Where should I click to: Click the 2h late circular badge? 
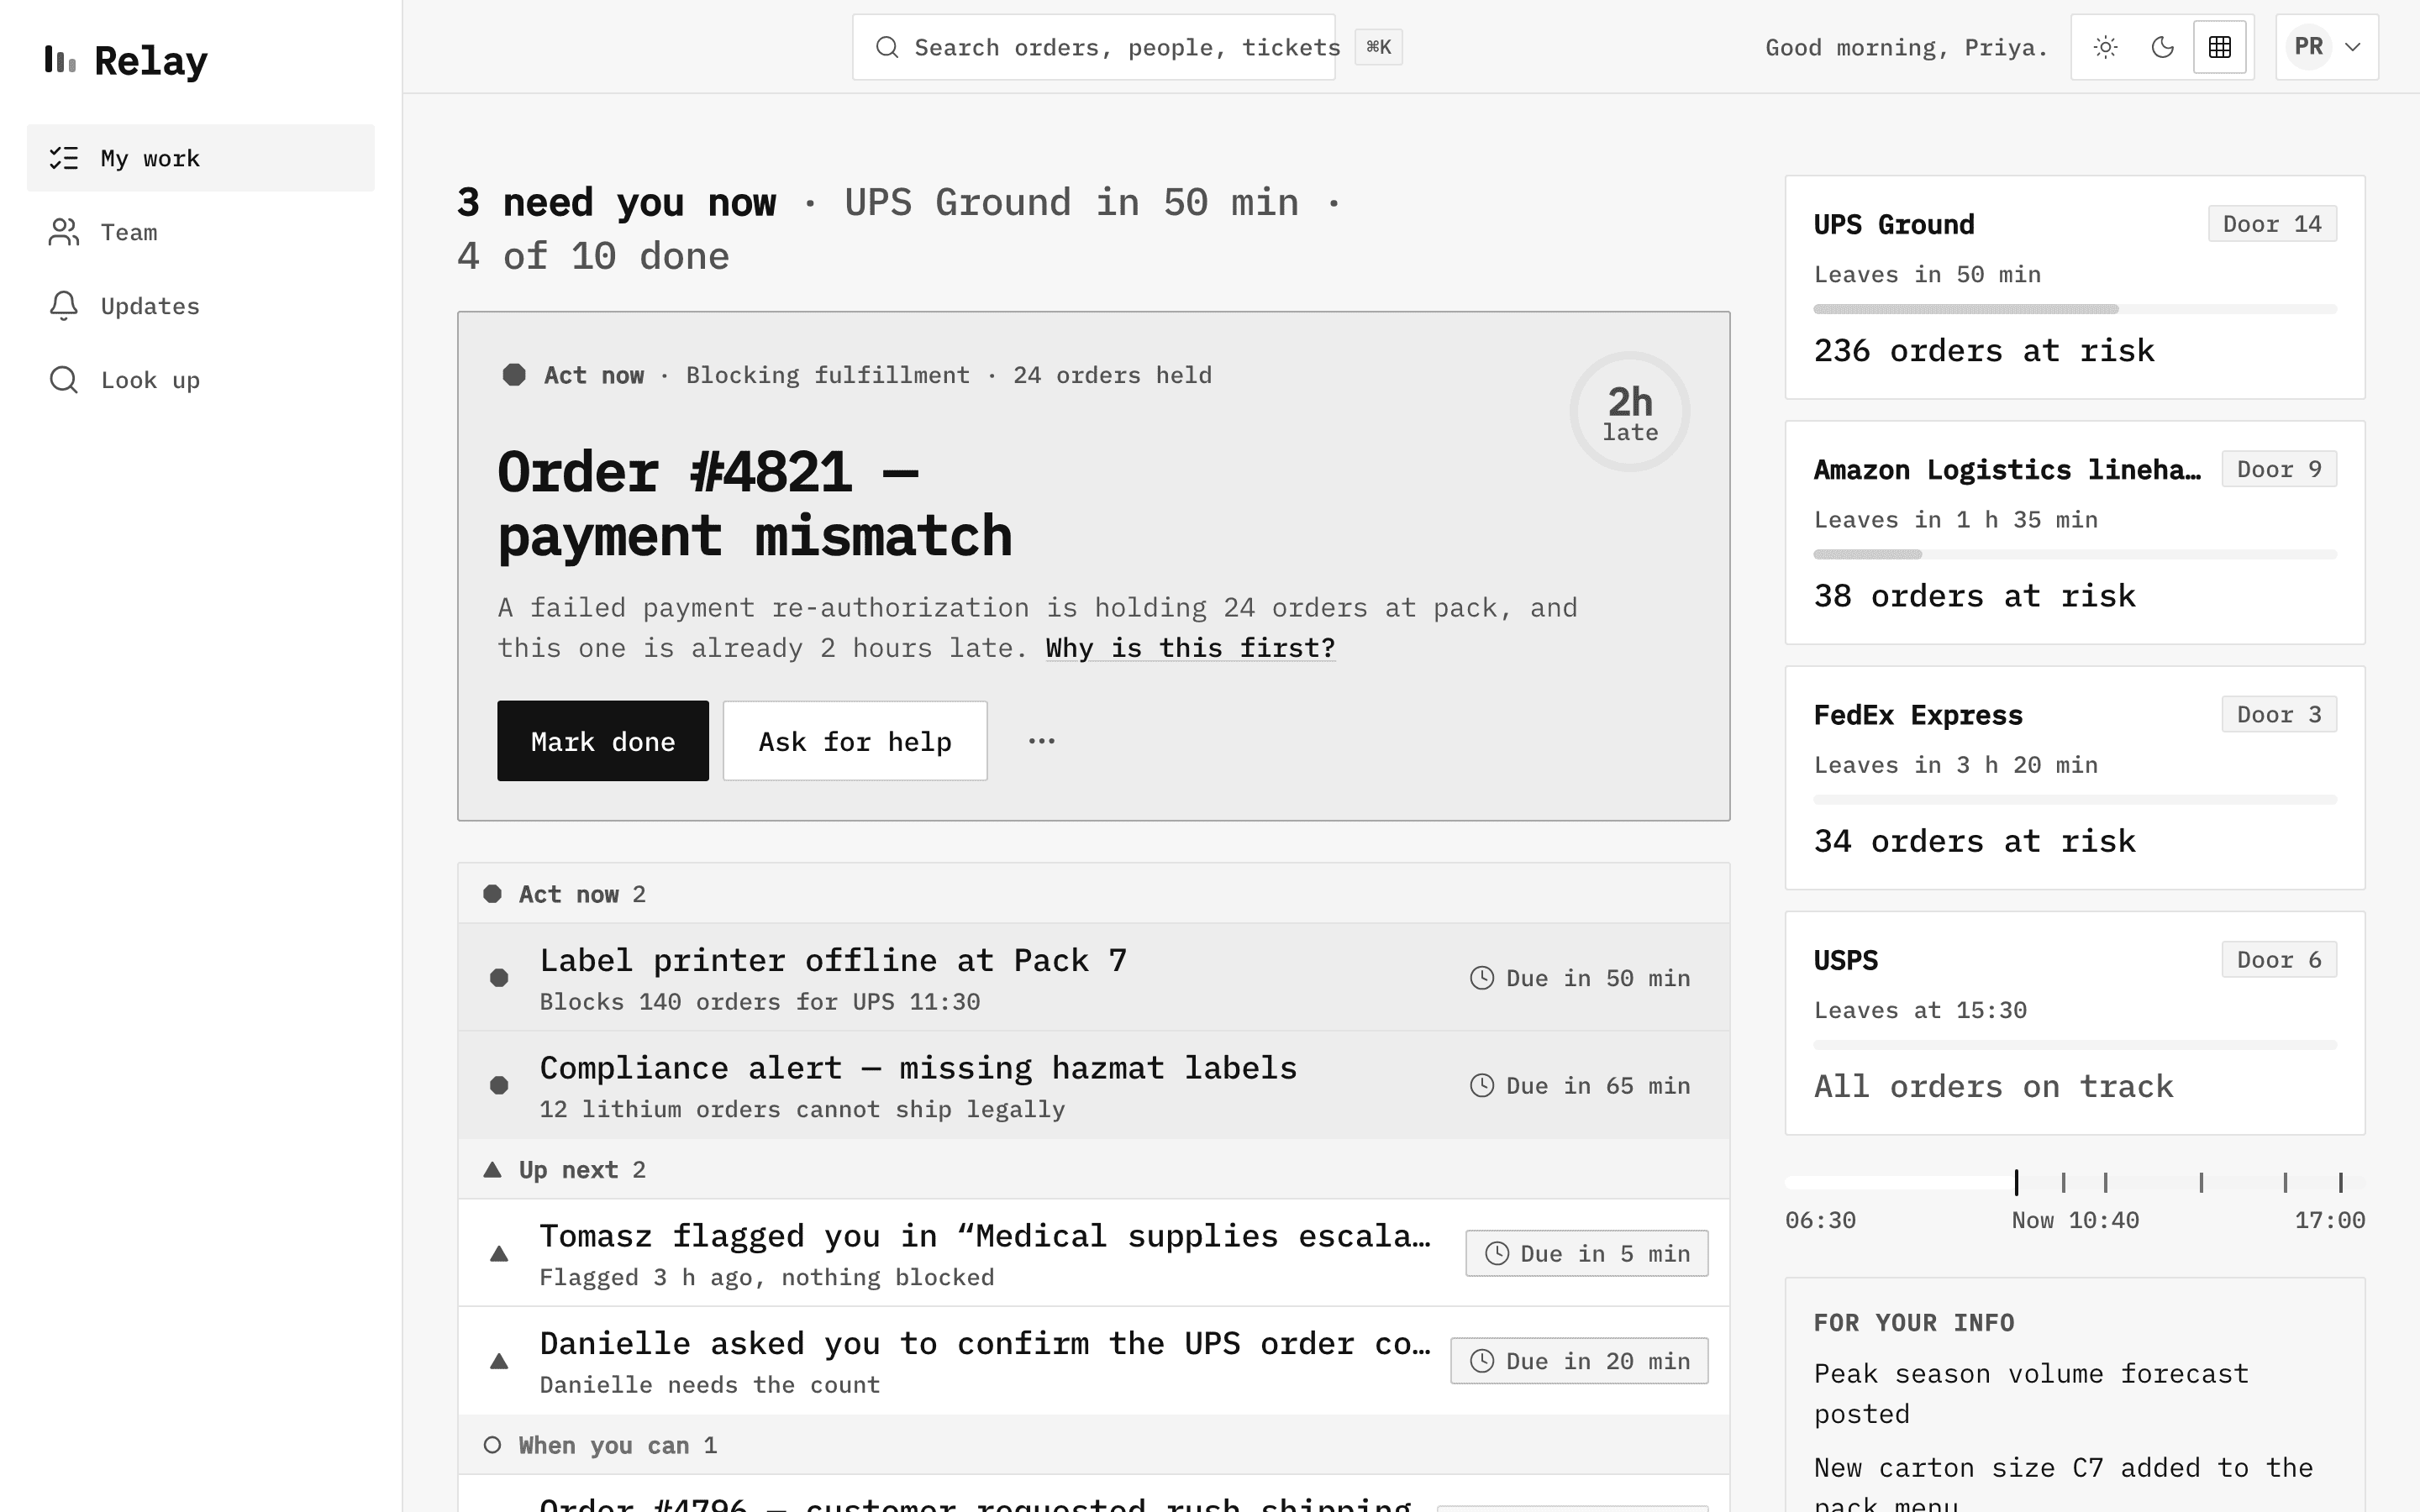click(1630, 412)
